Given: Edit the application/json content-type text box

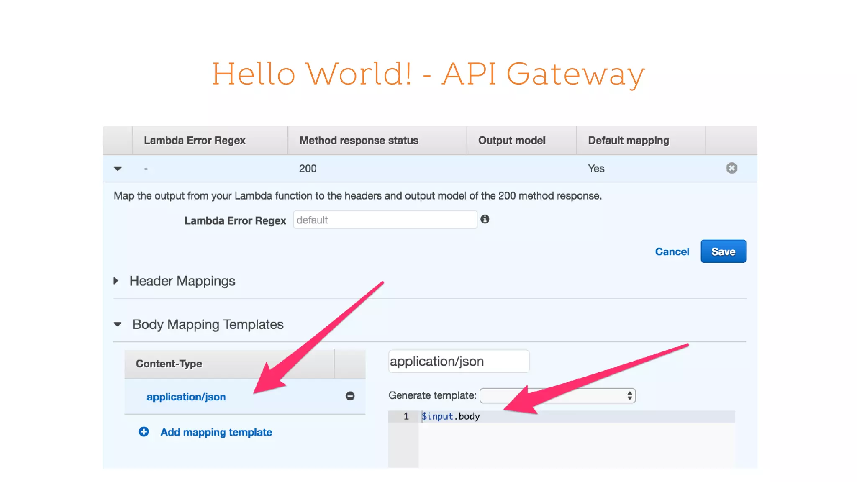Looking at the screenshot, I should 459,361.
